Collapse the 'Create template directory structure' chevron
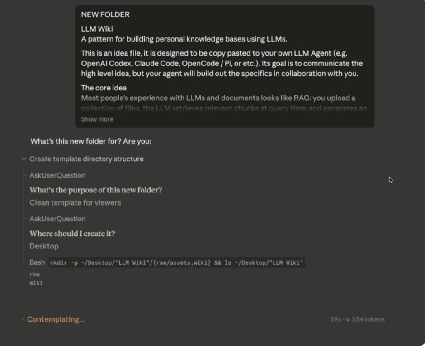This screenshot has height=346, width=425. click(x=24, y=159)
